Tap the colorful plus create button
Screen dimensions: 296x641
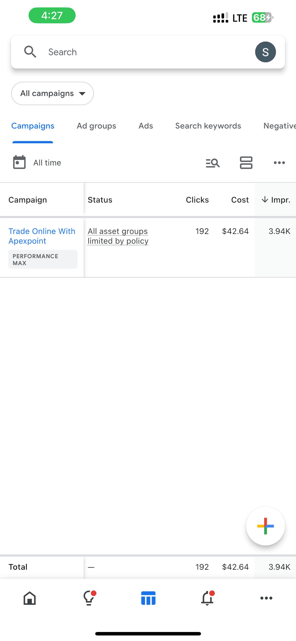pos(265,526)
